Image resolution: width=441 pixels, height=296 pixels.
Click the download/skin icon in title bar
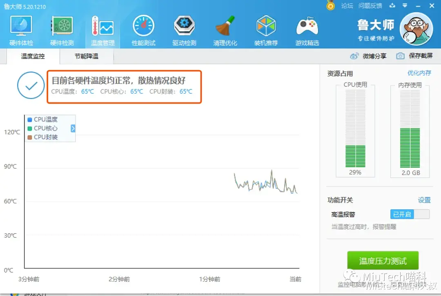click(392, 6)
